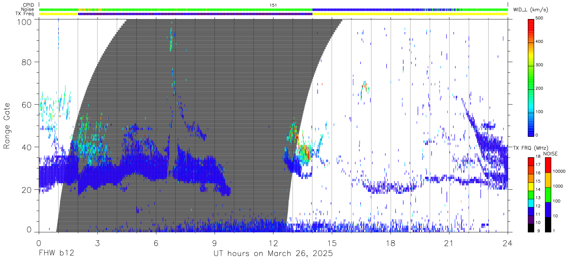Click the 24 tick label on the UT hours axis
Viewport: 571px width, 263px height.
coord(508,242)
